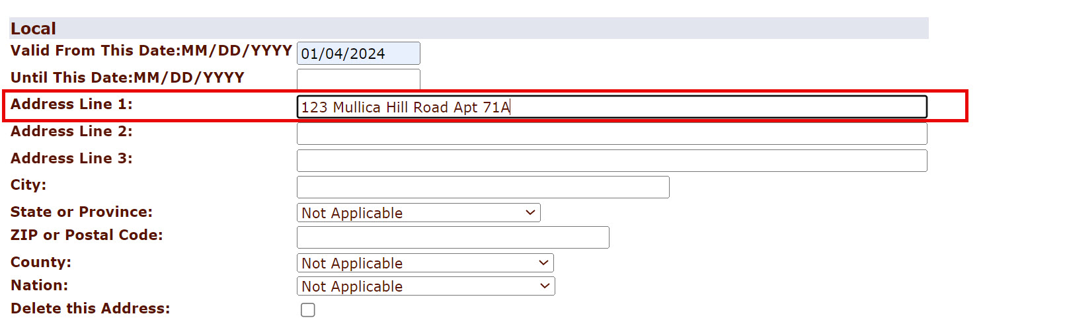Click the Valid From This Date field
The height and width of the screenshot is (322, 1065).
358,54
